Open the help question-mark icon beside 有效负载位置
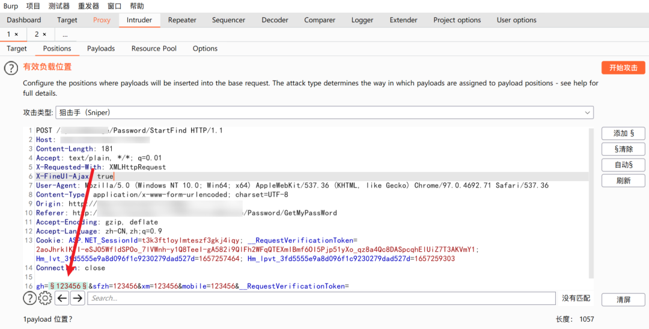 [11, 68]
